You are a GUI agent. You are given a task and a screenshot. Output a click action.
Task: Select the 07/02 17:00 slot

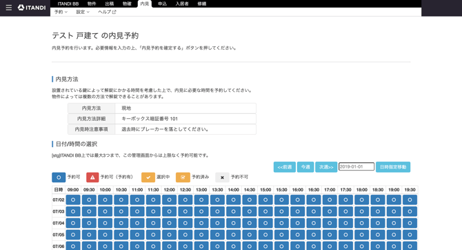point(330,200)
